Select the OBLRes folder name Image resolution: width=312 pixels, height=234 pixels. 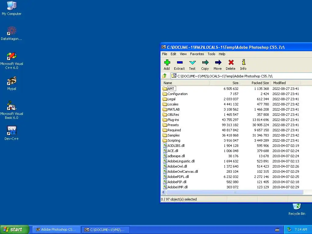pyautogui.click(x=173, y=115)
